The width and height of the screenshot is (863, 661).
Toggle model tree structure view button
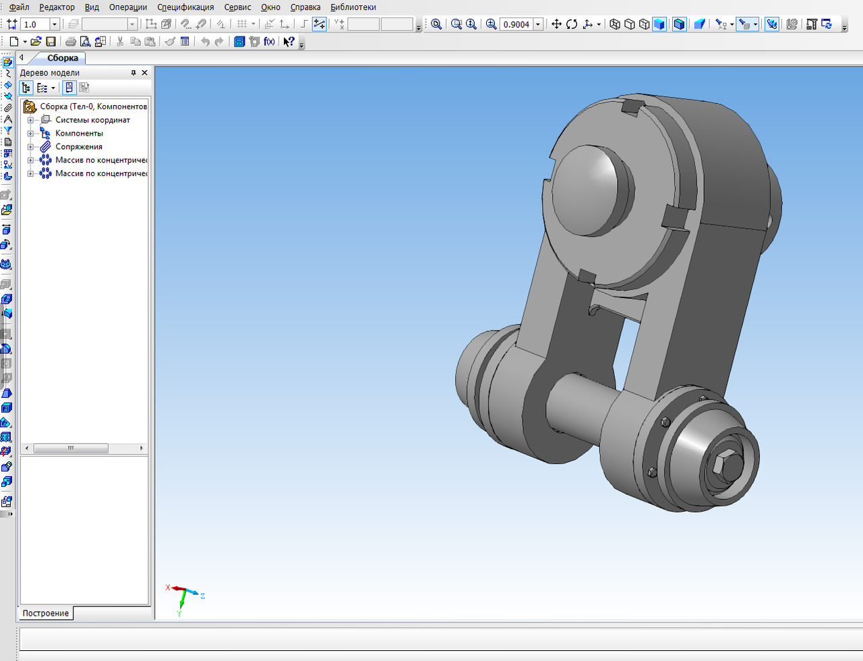coord(26,88)
